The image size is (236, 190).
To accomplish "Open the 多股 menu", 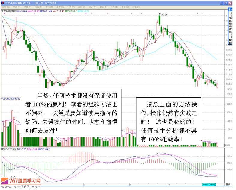I will pos(82,7).
